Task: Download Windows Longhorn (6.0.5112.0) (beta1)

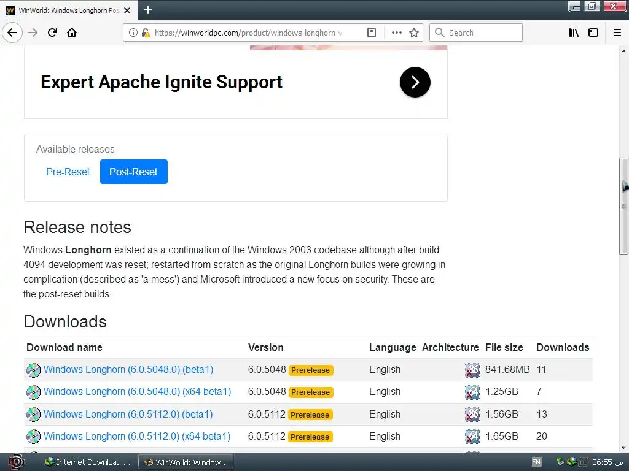Action: (128, 414)
